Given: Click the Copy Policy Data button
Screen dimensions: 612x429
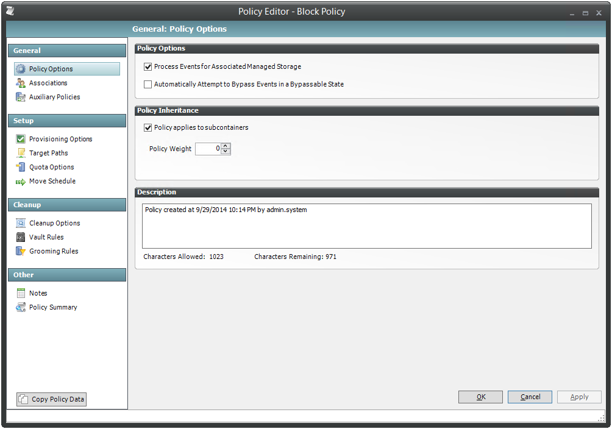Looking at the screenshot, I should (52, 399).
